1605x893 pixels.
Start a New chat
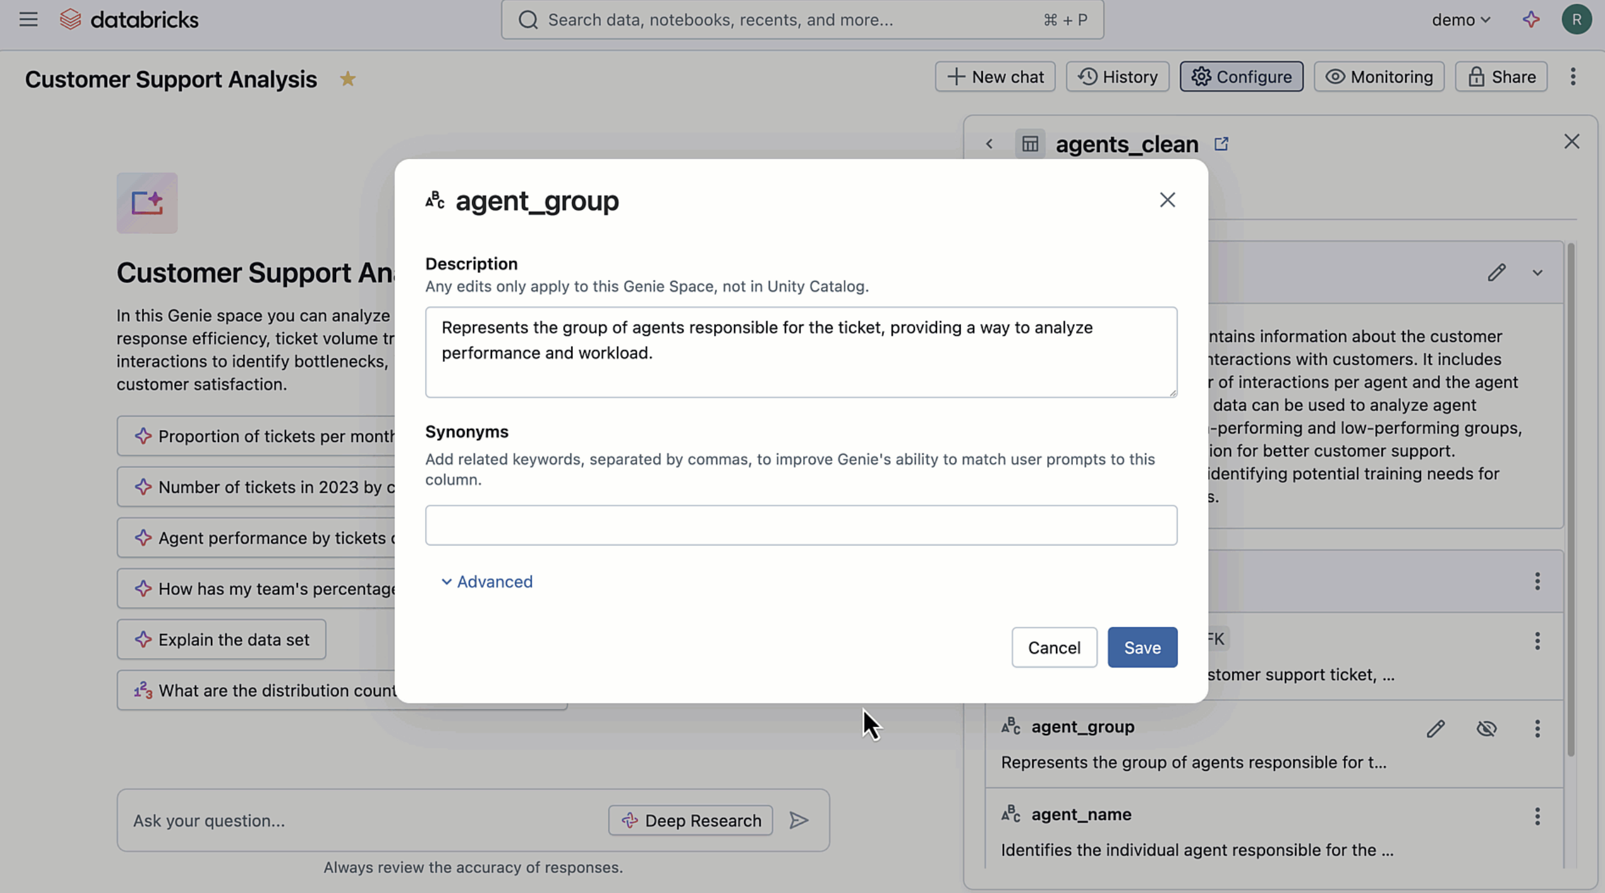point(995,76)
